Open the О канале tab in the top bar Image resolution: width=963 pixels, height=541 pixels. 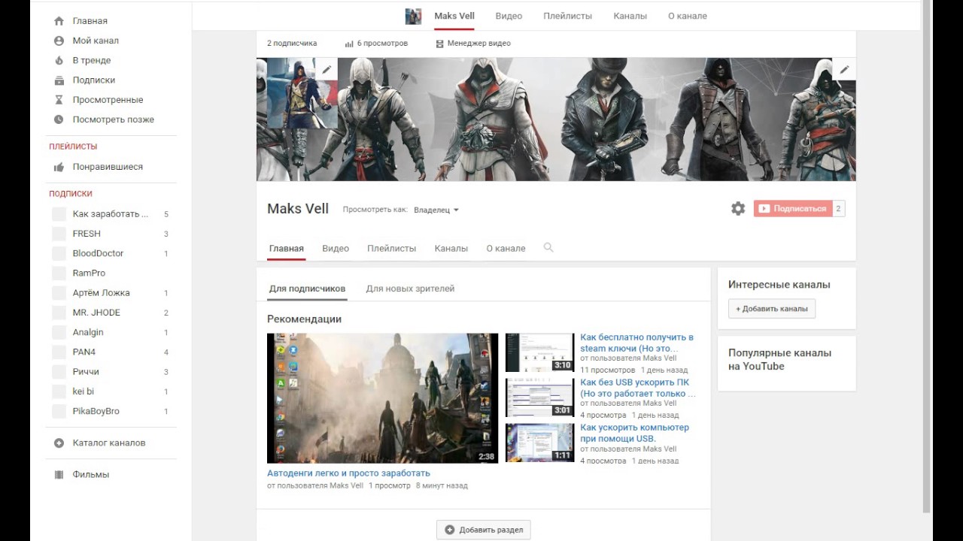point(688,16)
